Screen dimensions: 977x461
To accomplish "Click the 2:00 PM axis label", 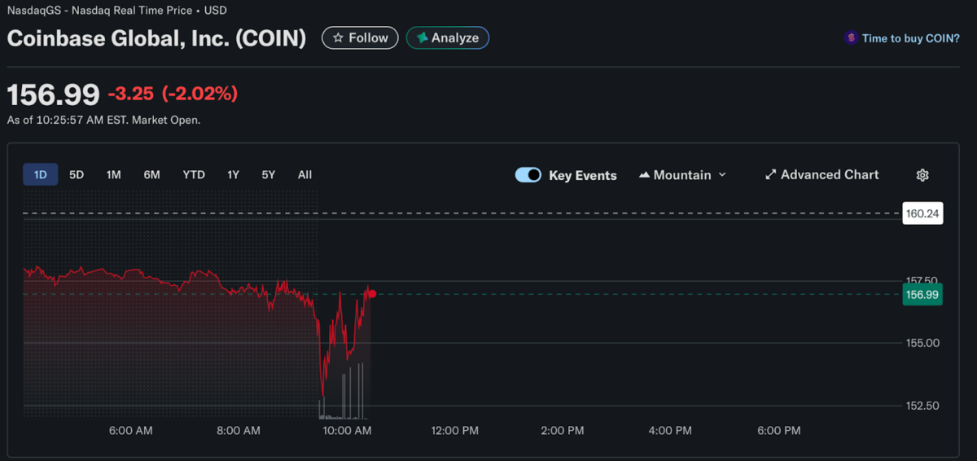I will pyautogui.click(x=563, y=430).
